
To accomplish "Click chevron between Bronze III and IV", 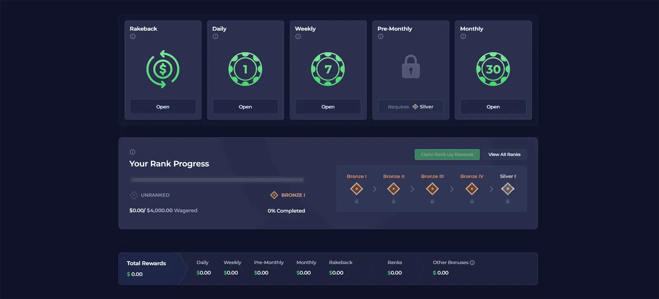I will pyautogui.click(x=452, y=189).
